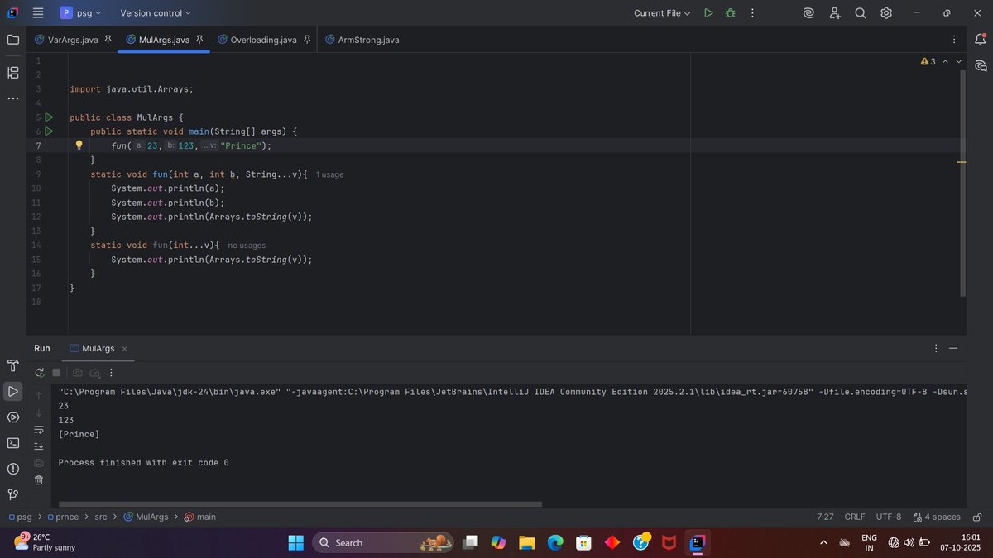Screen dimensions: 993x558
Task: Open the 4 spaces indent selector
Action: coord(937,517)
